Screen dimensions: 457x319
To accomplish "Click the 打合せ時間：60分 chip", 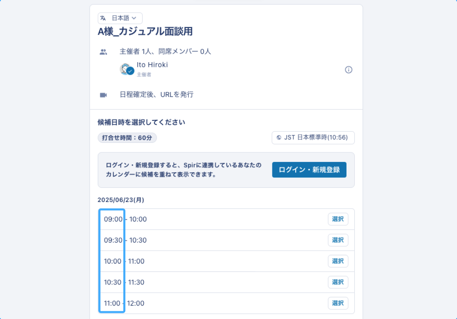I will click(127, 137).
